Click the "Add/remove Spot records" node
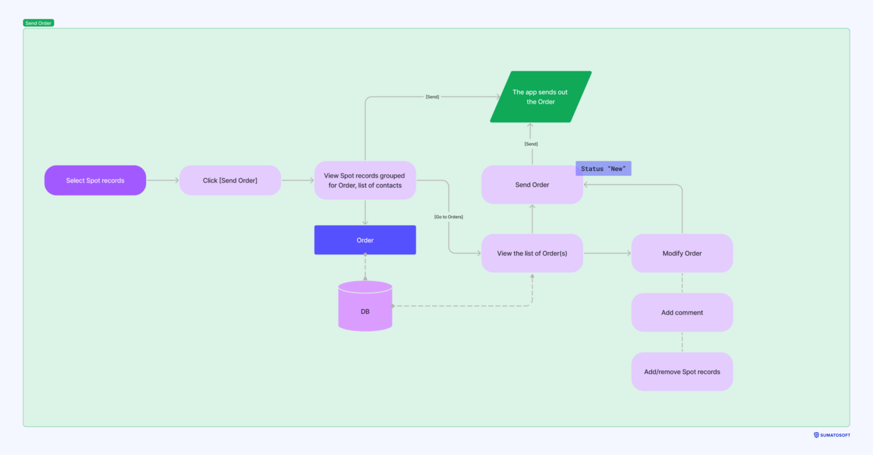 [682, 371]
